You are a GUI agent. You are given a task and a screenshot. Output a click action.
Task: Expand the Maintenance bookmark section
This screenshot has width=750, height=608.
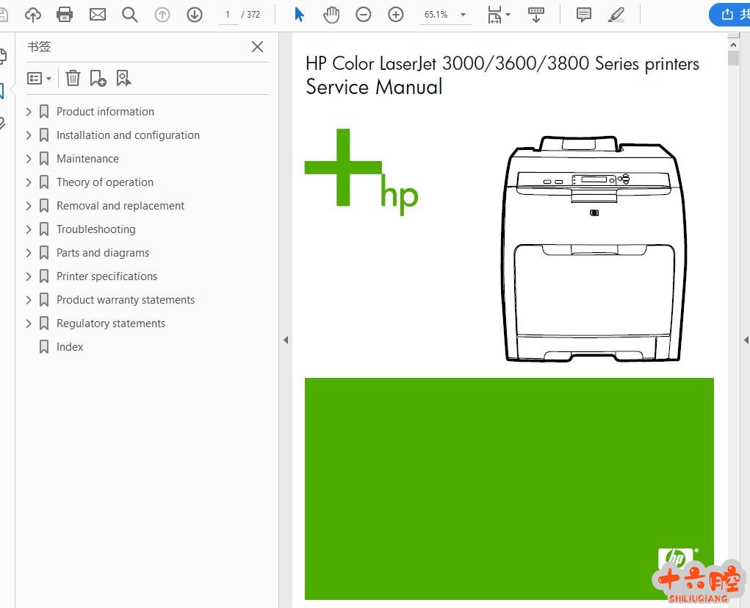[x=29, y=159]
